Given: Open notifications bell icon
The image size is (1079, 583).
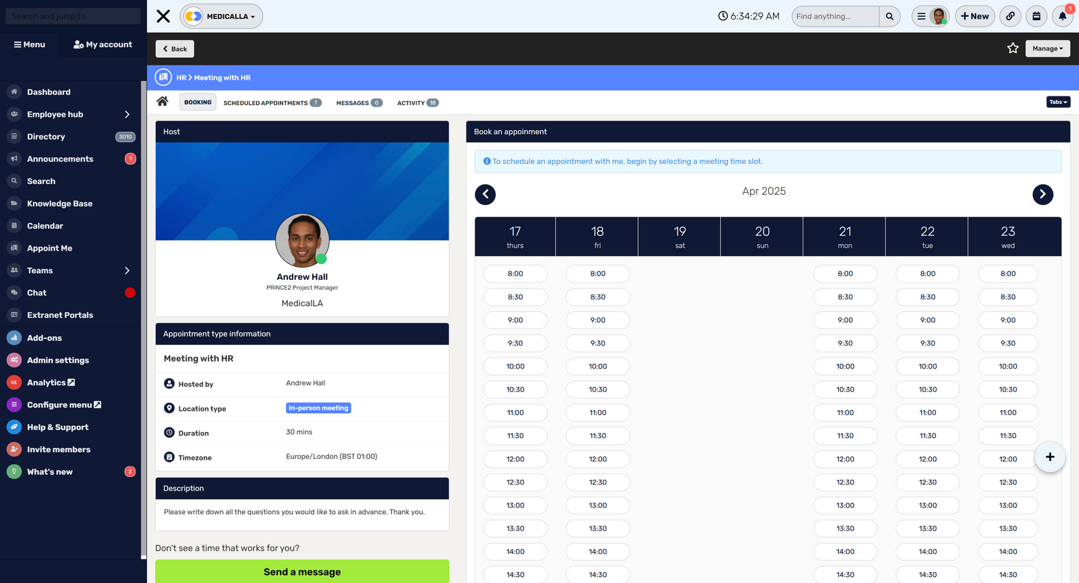Looking at the screenshot, I should click(x=1063, y=16).
